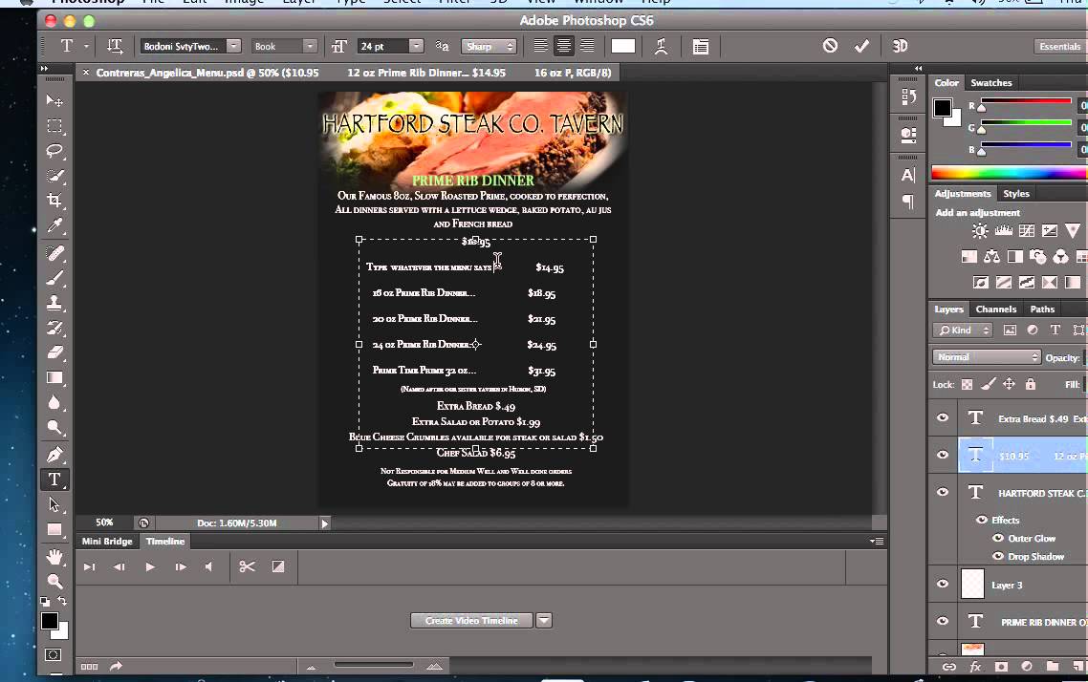Screen dimensions: 1088x682
Task: Select the Horizontal Type tool
Action: [x=54, y=480]
